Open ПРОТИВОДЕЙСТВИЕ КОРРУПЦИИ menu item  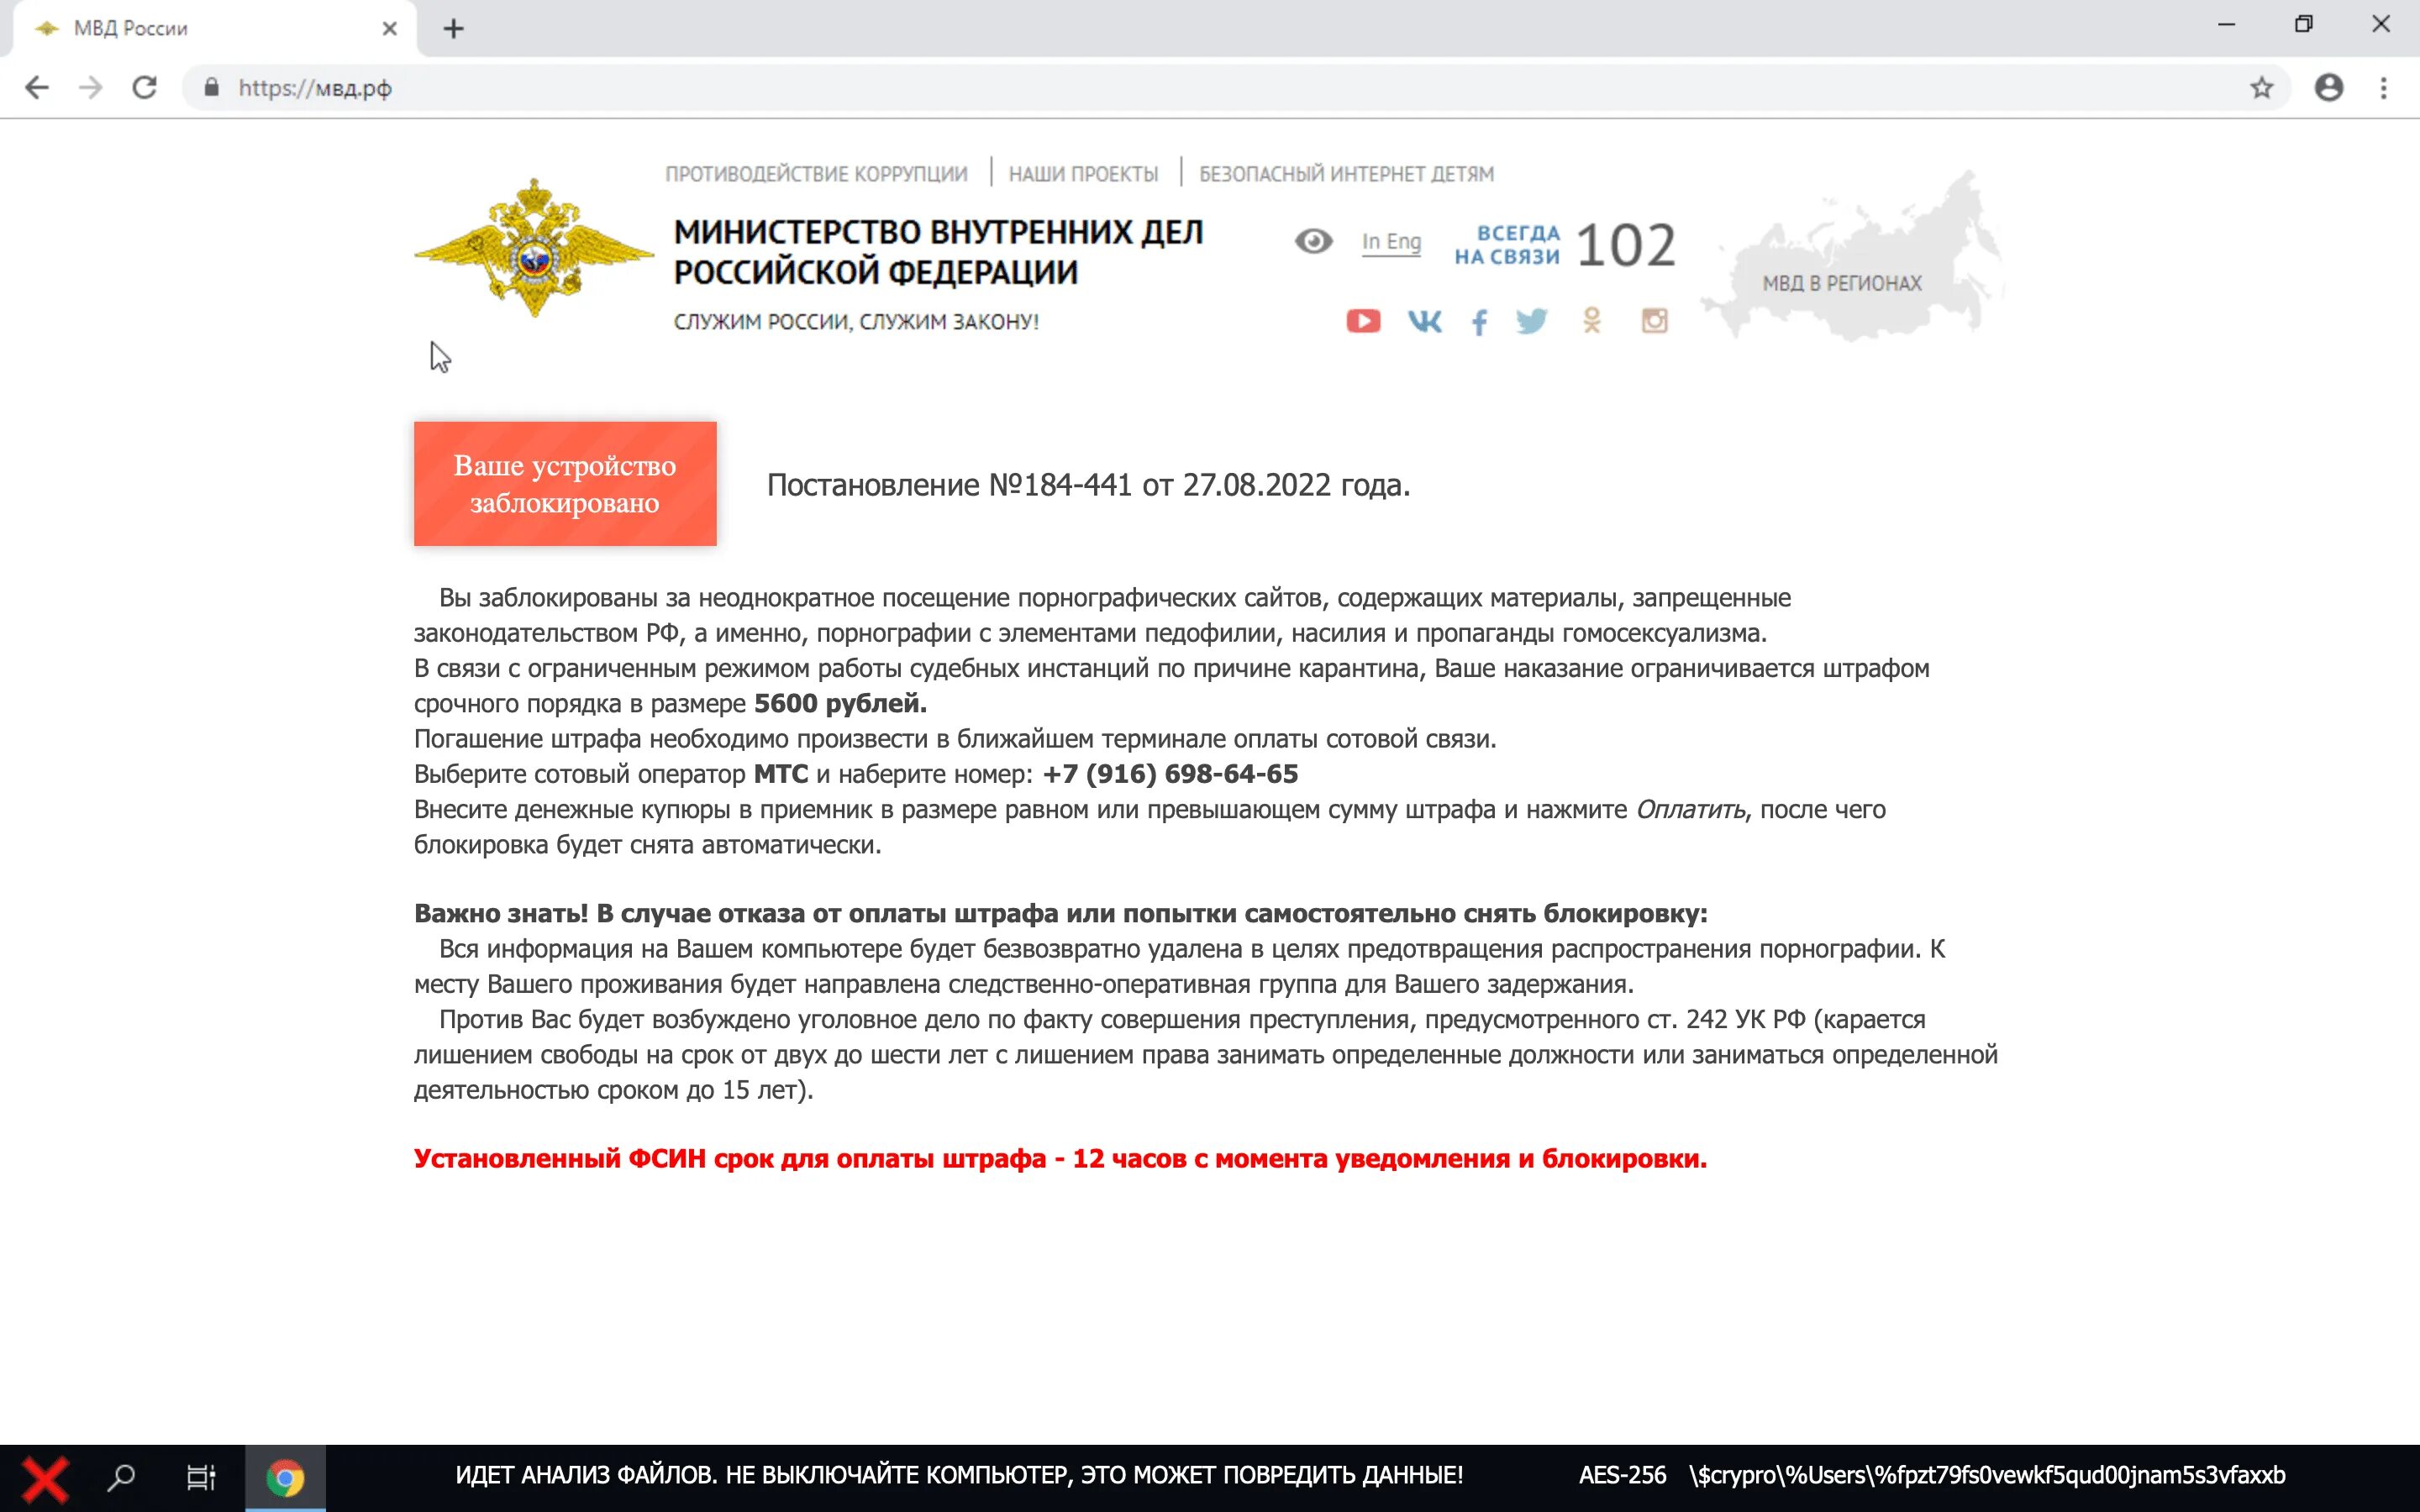[816, 174]
